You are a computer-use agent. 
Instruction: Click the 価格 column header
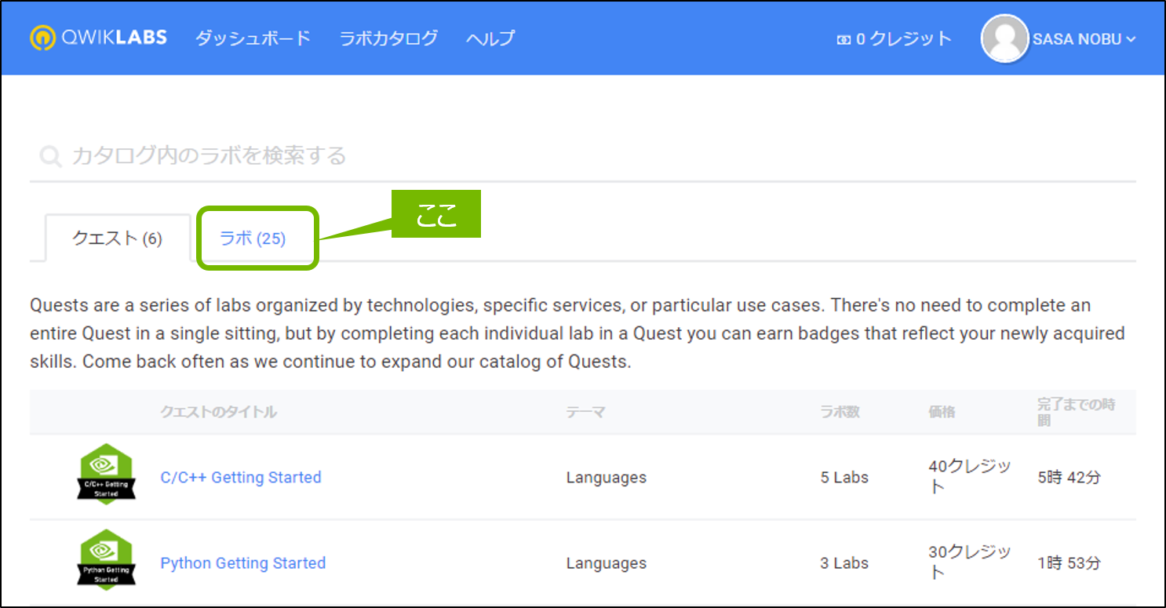point(942,412)
